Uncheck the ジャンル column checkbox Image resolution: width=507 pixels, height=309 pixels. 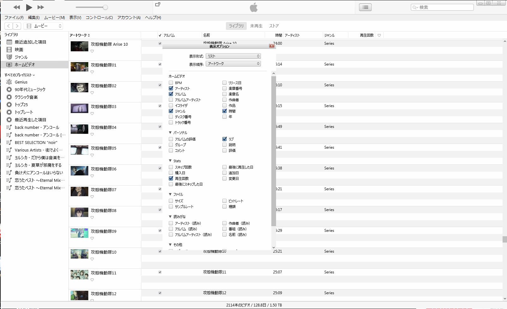171,111
